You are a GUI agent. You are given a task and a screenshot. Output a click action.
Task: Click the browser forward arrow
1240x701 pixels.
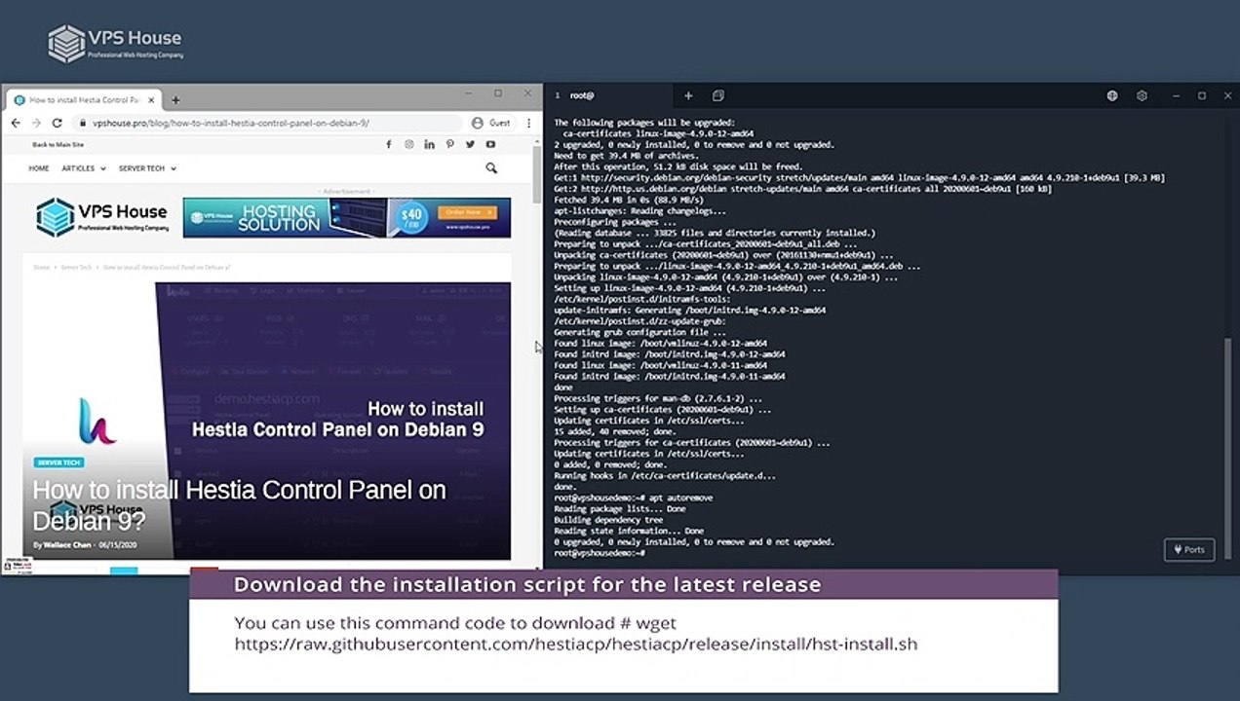click(x=36, y=123)
